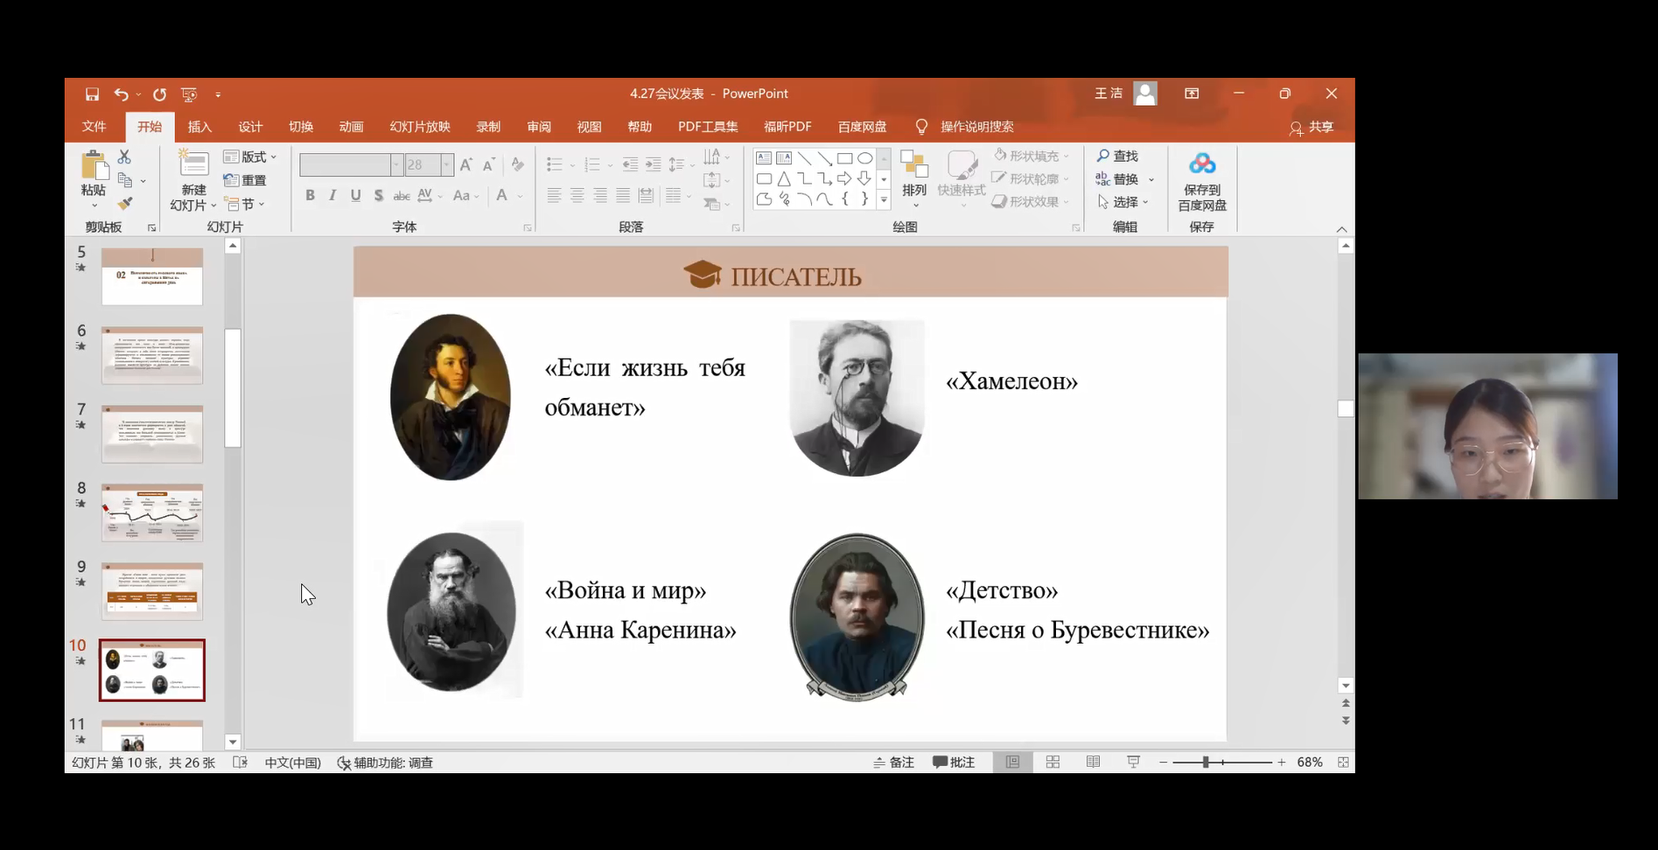
Task: Switch to the 插入 insert tab
Action: (x=199, y=127)
